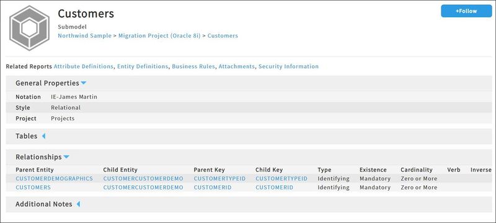Open Security Information related report
The width and height of the screenshot is (496, 223).
point(288,66)
